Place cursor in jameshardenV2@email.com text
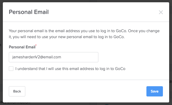172x105 pixels. coord(37,57)
